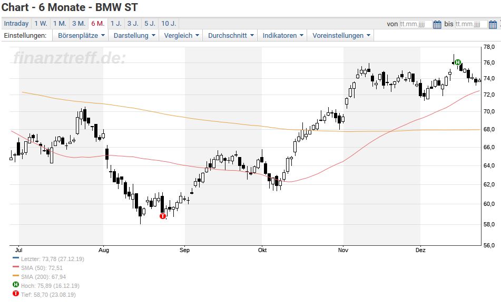The height and width of the screenshot is (302, 501).
Task: Click the 56,0 y-axis value
Action: pyautogui.click(x=489, y=245)
